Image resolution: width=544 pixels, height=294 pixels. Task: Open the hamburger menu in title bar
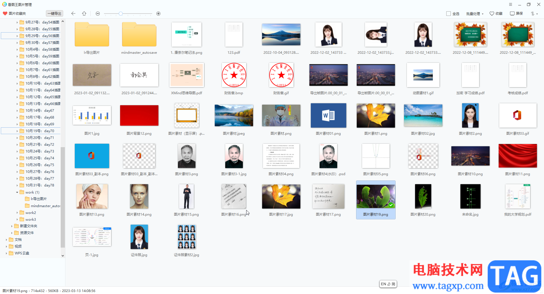point(511,5)
